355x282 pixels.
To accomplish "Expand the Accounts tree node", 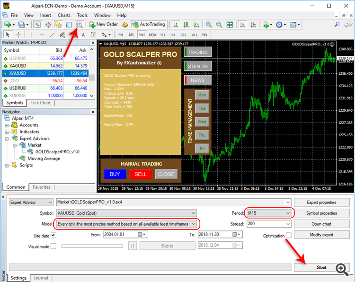I will coord(7,125).
